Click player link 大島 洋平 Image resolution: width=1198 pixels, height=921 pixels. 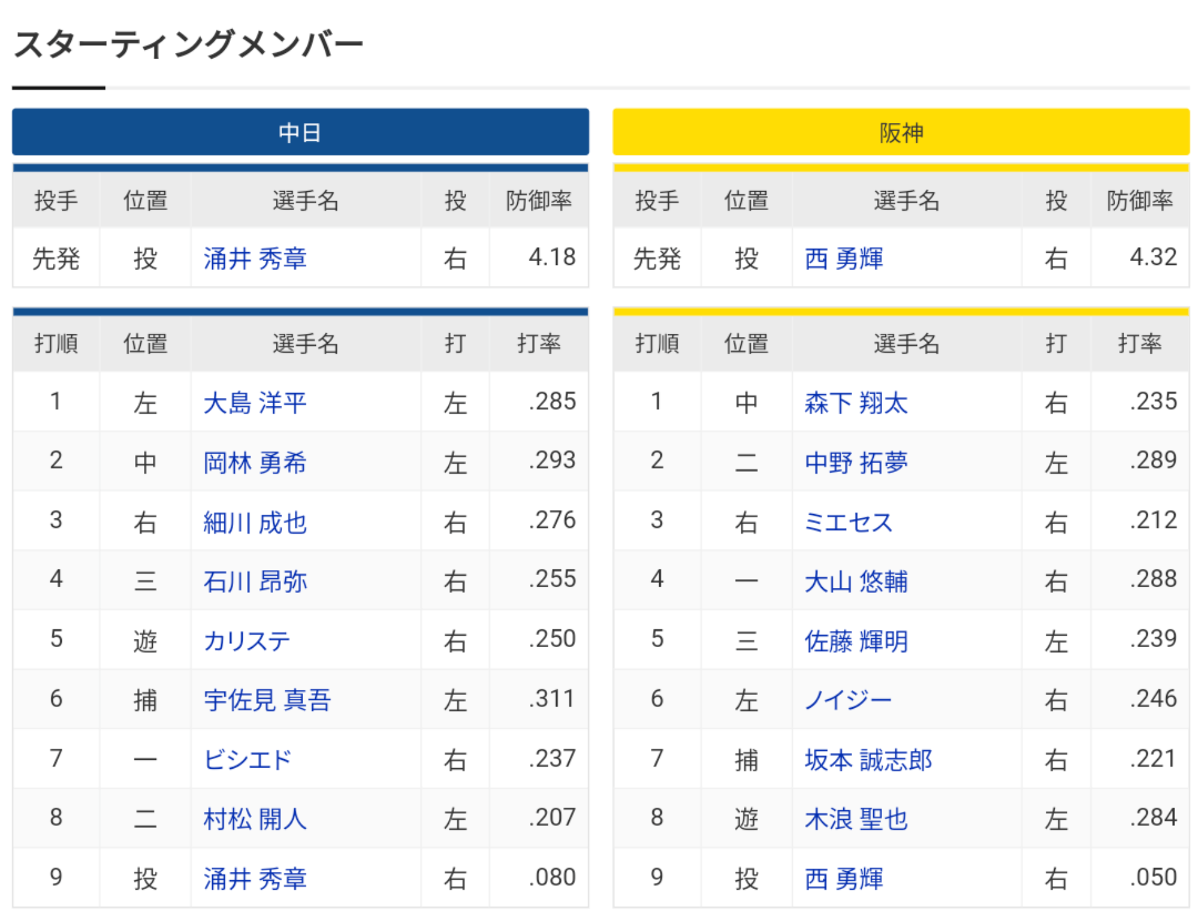pyautogui.click(x=255, y=403)
